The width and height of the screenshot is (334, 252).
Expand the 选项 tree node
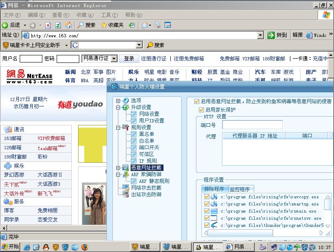(x=118, y=101)
